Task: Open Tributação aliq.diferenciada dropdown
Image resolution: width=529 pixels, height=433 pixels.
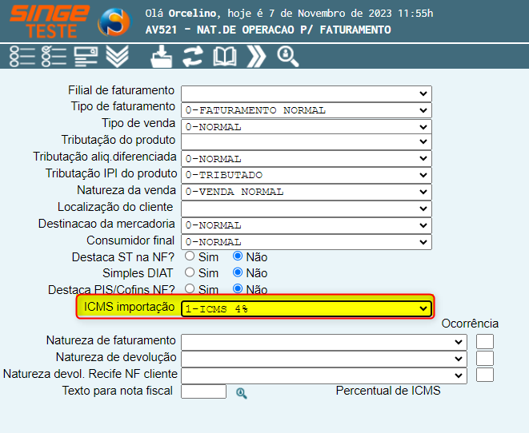Action: (x=307, y=158)
